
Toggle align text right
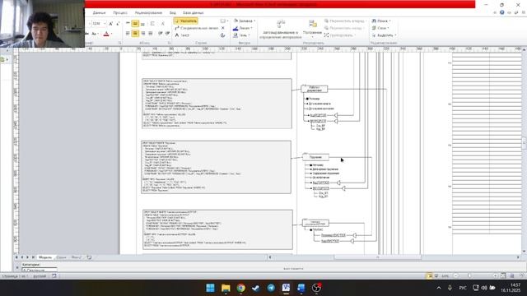[x=142, y=34]
